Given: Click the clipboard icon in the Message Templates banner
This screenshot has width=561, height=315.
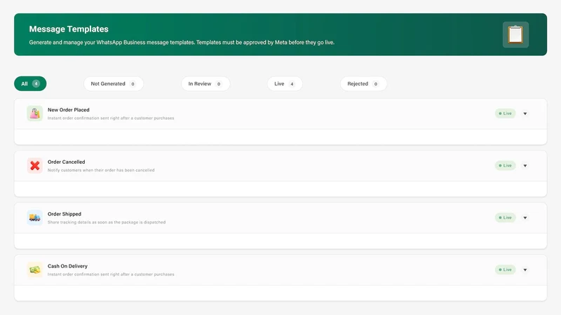Looking at the screenshot, I should (515, 34).
